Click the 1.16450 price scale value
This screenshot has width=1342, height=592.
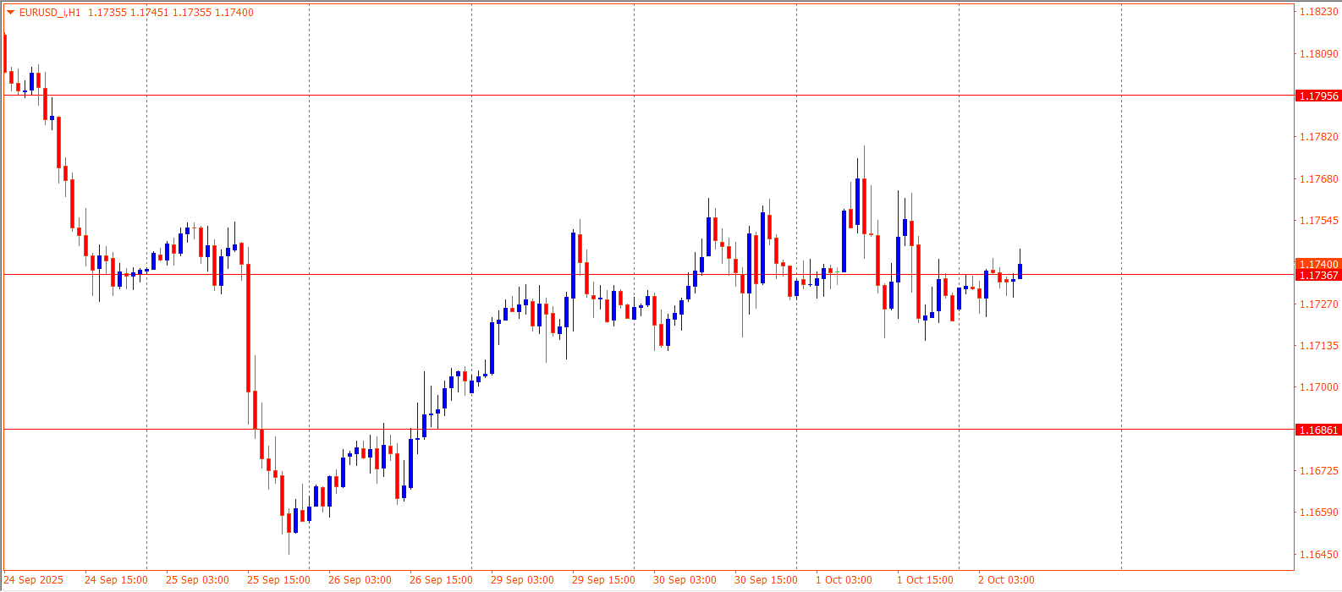1318,555
